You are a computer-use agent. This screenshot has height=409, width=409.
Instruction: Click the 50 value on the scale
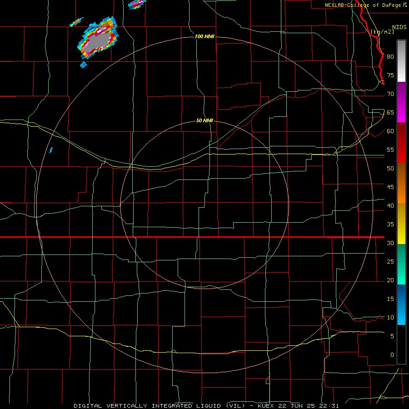click(390, 169)
